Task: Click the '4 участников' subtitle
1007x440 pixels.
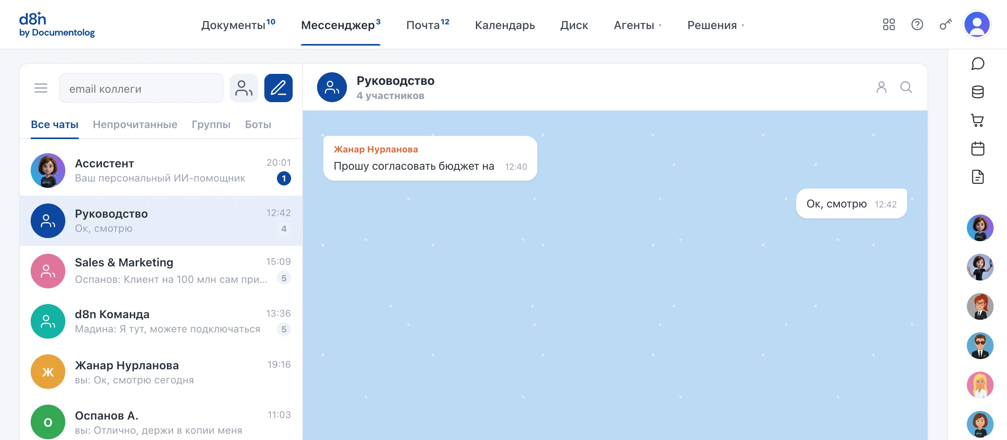Action: (x=390, y=96)
